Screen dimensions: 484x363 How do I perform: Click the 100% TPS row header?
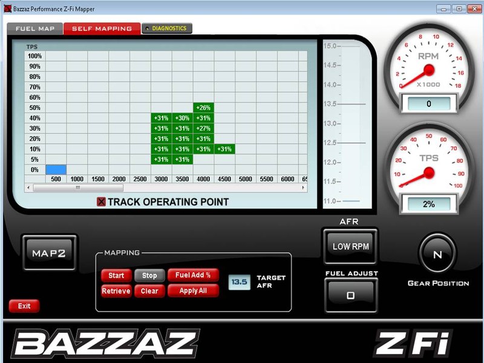(x=35, y=56)
